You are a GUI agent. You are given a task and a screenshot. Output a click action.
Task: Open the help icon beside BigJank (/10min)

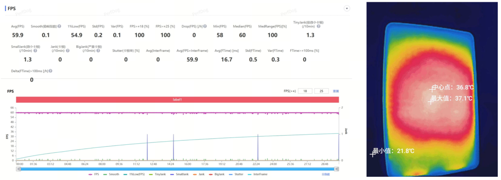[98, 50]
